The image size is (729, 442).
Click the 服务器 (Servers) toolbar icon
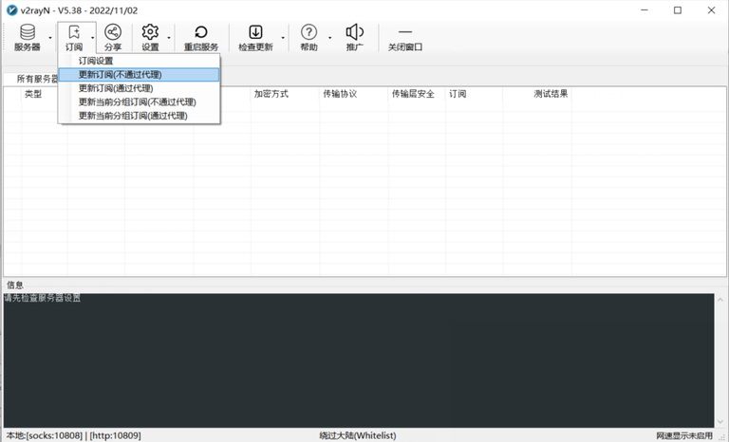[27, 37]
